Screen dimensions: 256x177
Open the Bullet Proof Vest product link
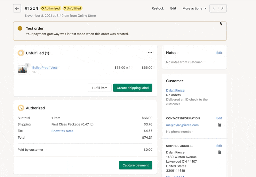[44, 68]
